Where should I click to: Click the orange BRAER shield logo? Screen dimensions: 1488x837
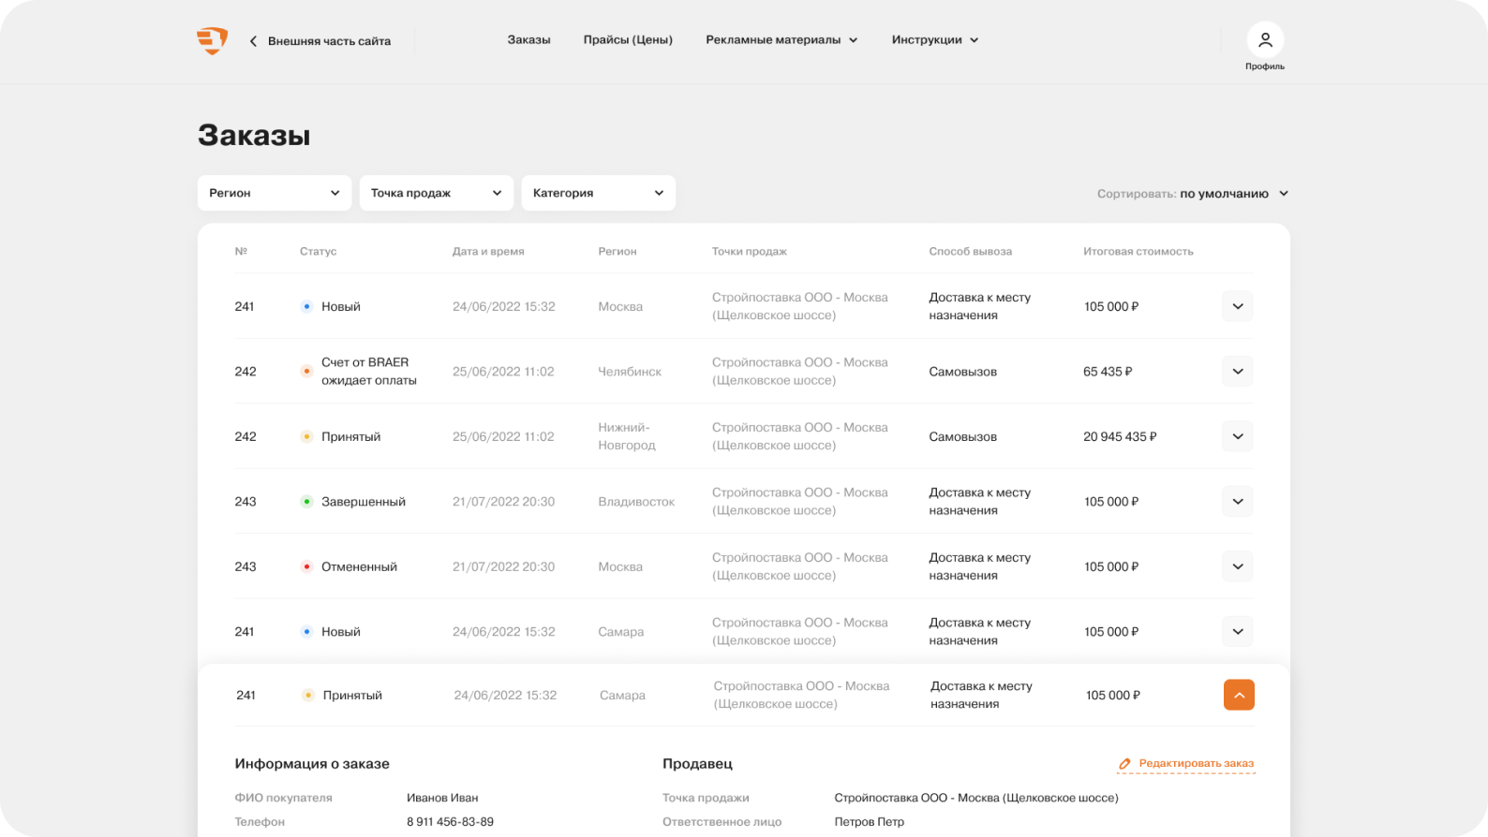[x=212, y=40]
